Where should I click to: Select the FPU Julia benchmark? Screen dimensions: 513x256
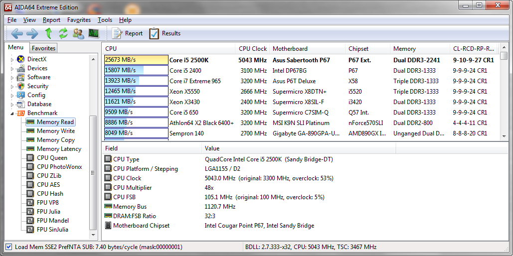click(x=43, y=212)
